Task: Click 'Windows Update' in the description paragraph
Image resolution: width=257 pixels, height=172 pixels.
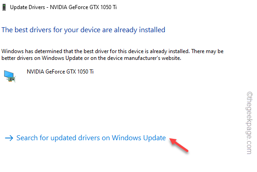Action: pos(62,58)
